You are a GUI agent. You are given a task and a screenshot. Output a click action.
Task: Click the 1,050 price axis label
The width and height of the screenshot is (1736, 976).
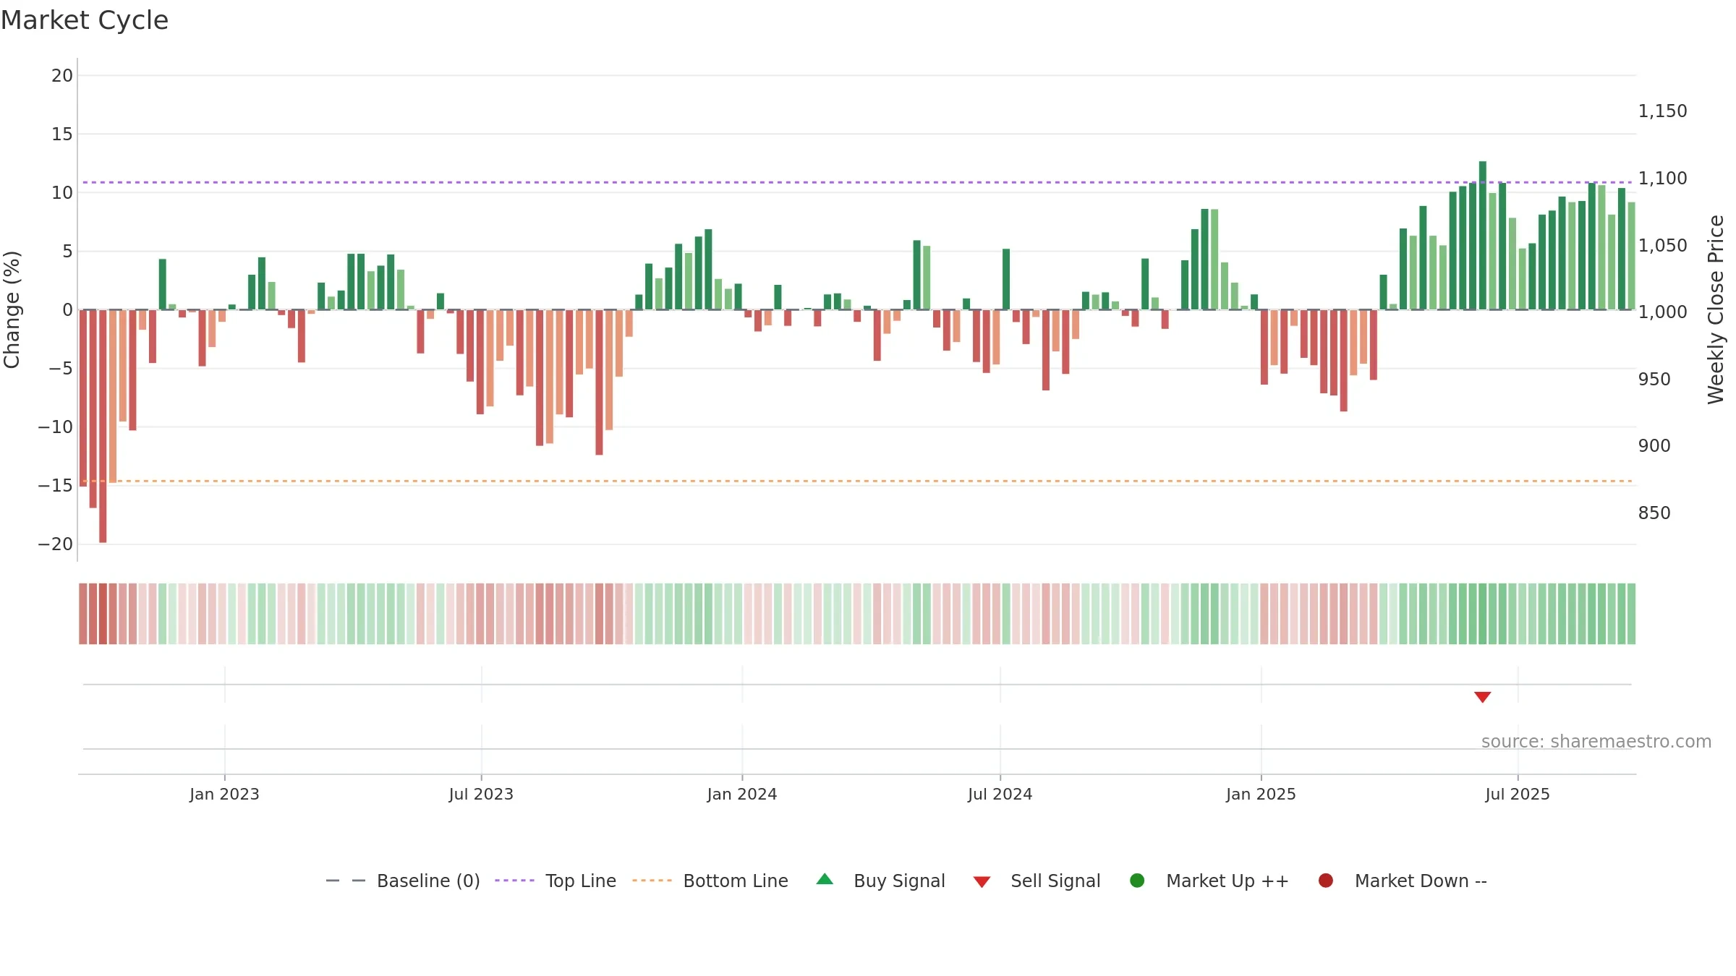click(x=1662, y=245)
